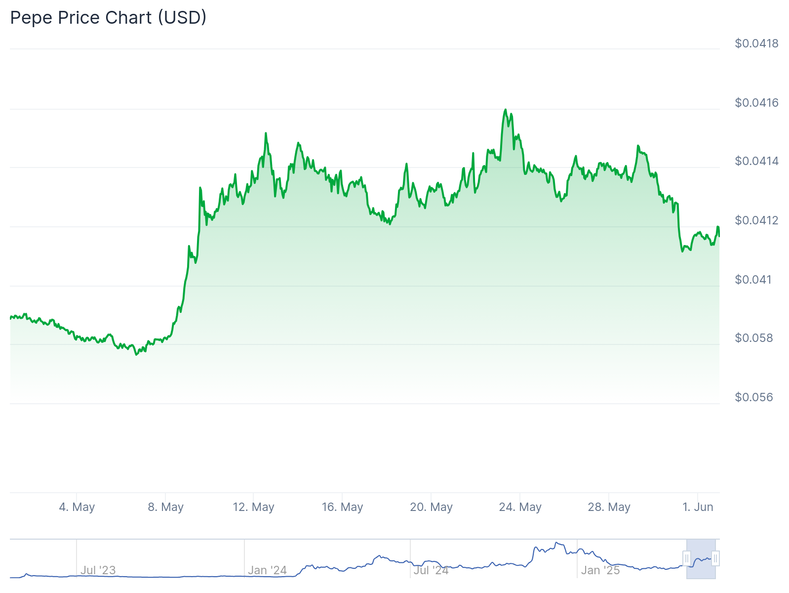Screen dimensions: 789x593
Task: Click the 8. May x-axis label
Action: (x=165, y=507)
